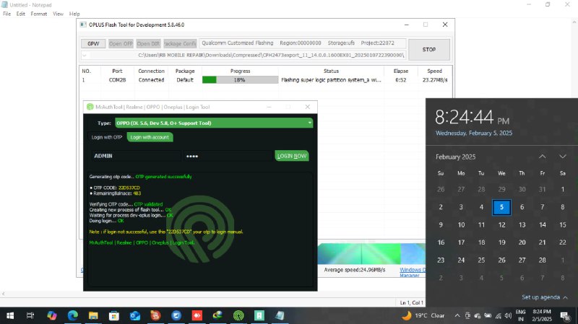Open Outlook from the taskbar
The width and height of the screenshot is (578, 324).
tap(134, 315)
